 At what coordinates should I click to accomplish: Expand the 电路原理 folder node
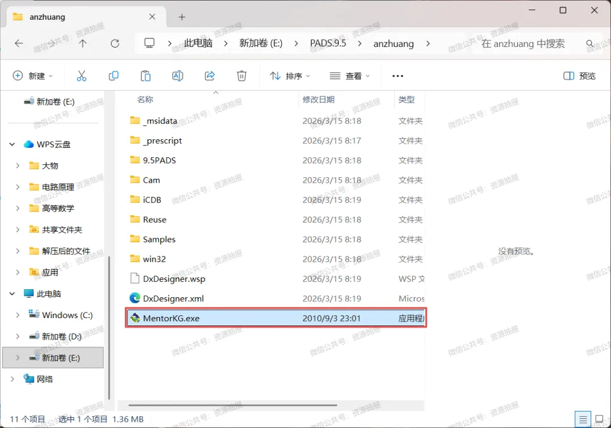18,187
